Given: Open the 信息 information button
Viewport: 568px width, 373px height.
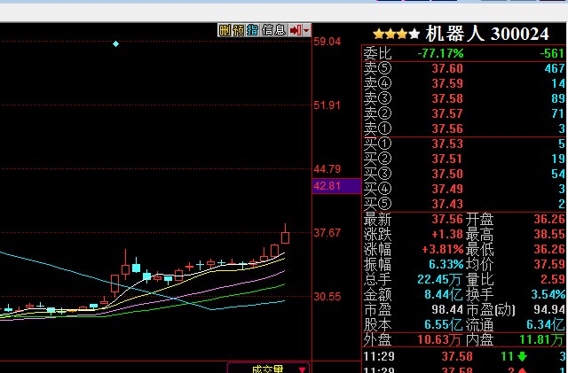Looking at the screenshot, I should point(273,30).
